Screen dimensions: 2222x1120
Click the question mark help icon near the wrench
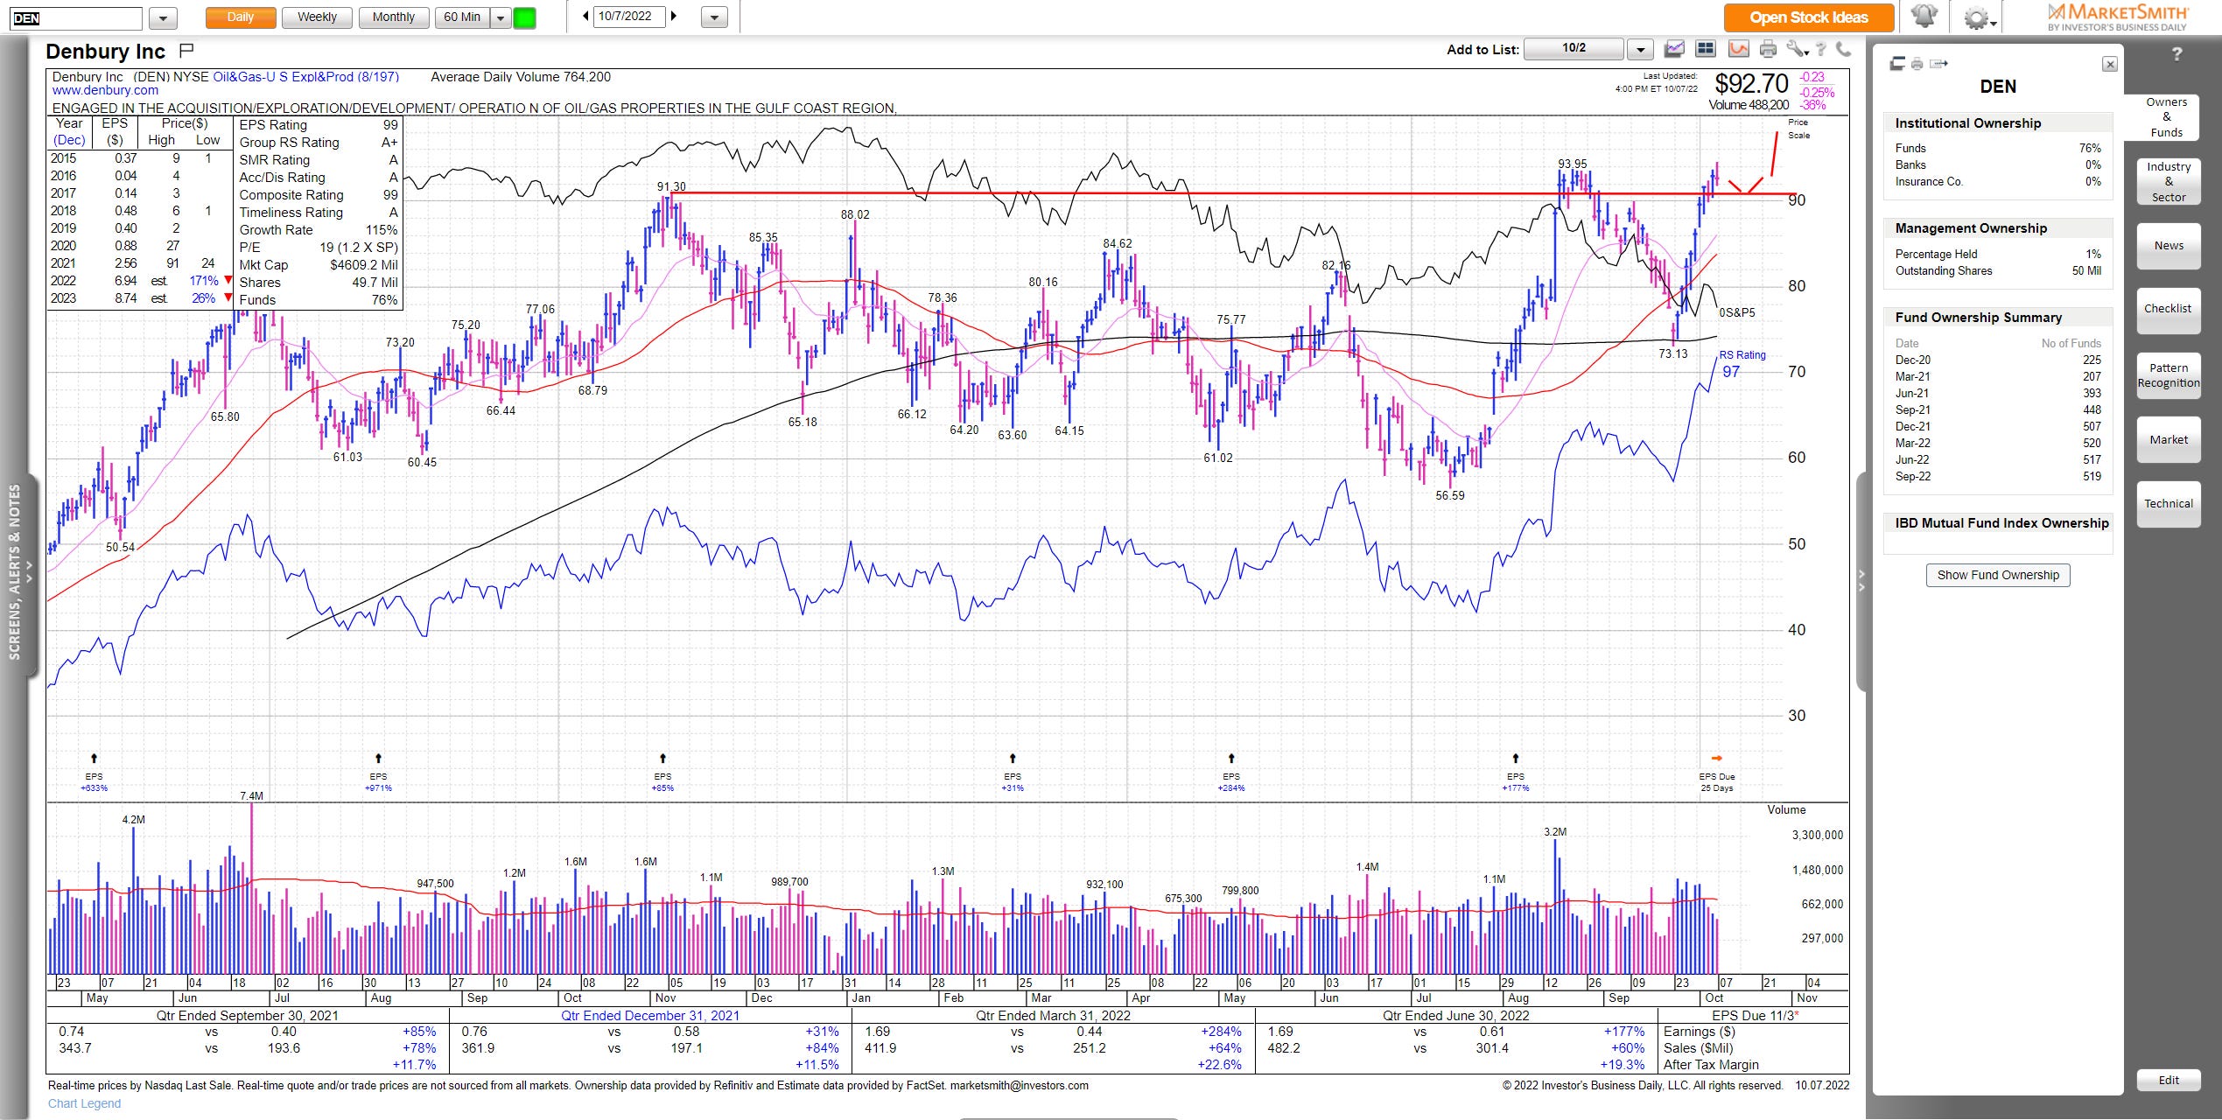point(1821,49)
